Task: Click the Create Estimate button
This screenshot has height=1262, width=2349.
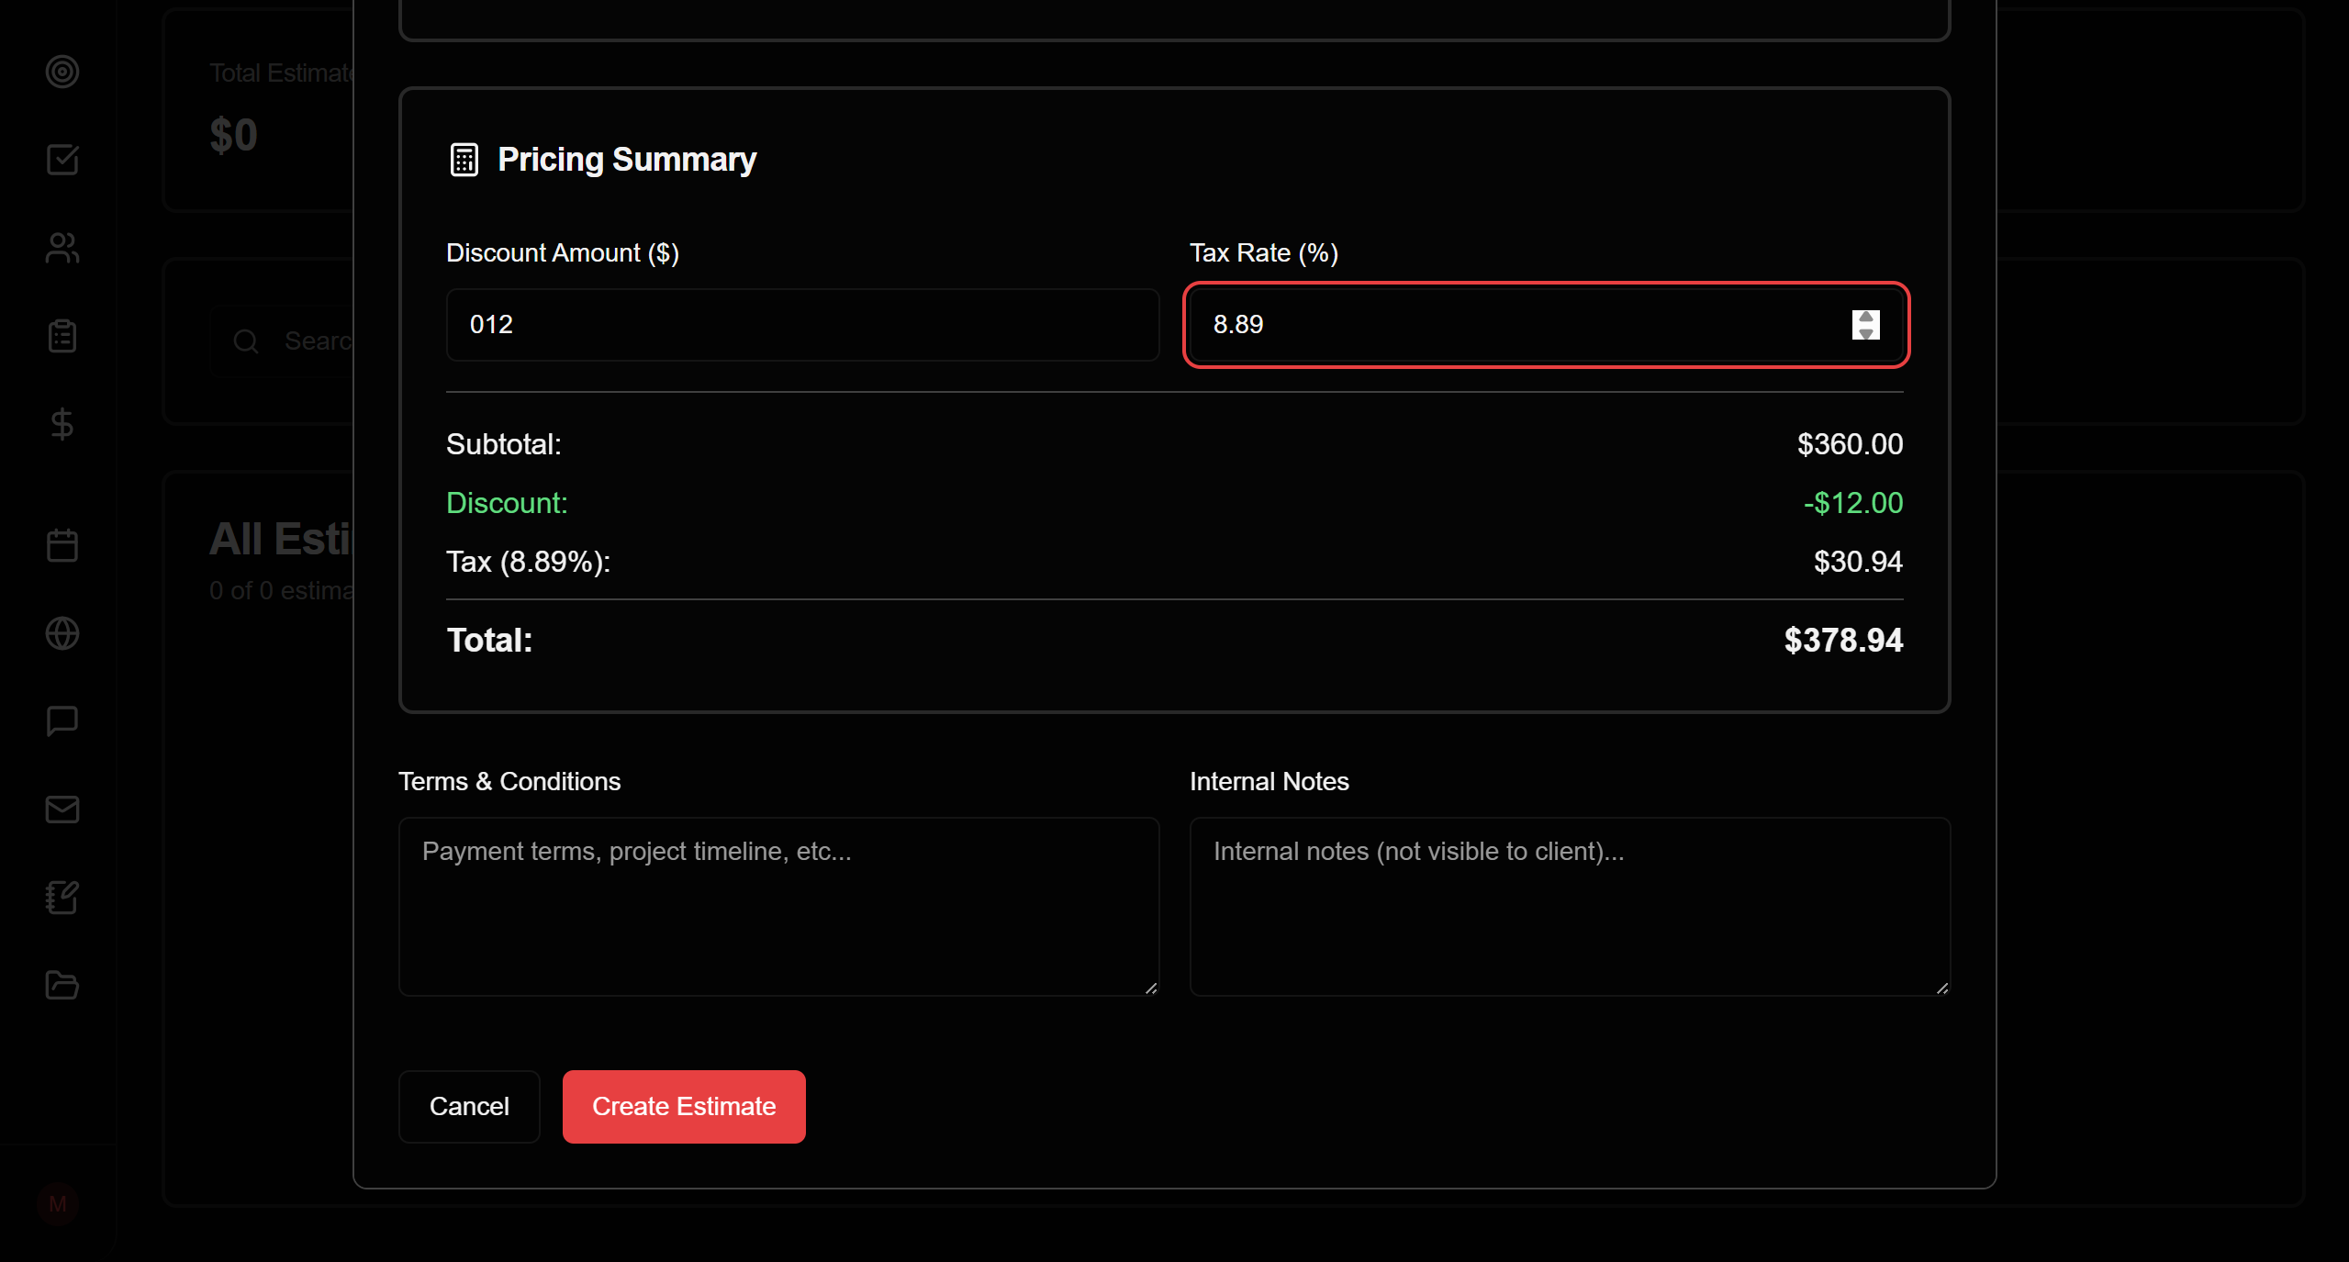Action: tap(684, 1107)
